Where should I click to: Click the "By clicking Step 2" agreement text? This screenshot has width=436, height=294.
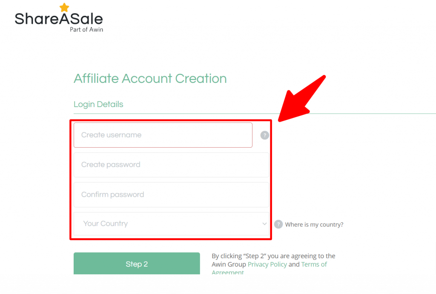273,256
